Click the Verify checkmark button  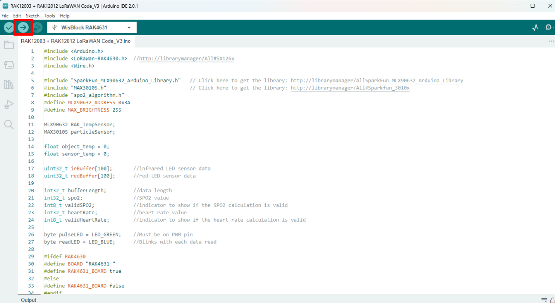coord(9,28)
